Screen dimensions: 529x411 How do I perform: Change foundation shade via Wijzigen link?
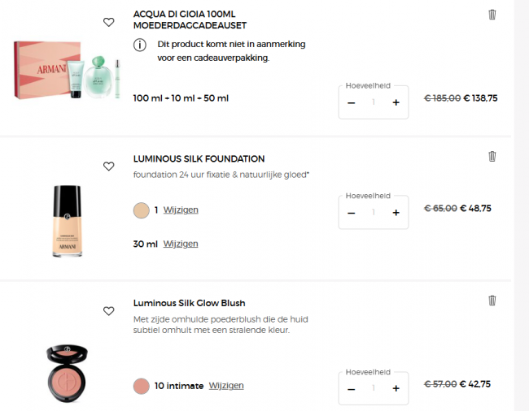[x=181, y=210]
